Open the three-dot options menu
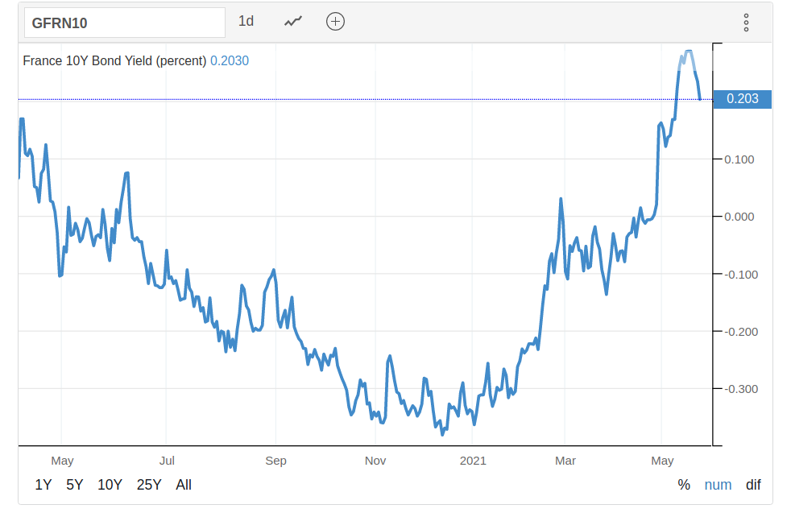Screen dimensions: 791x513 746,23
